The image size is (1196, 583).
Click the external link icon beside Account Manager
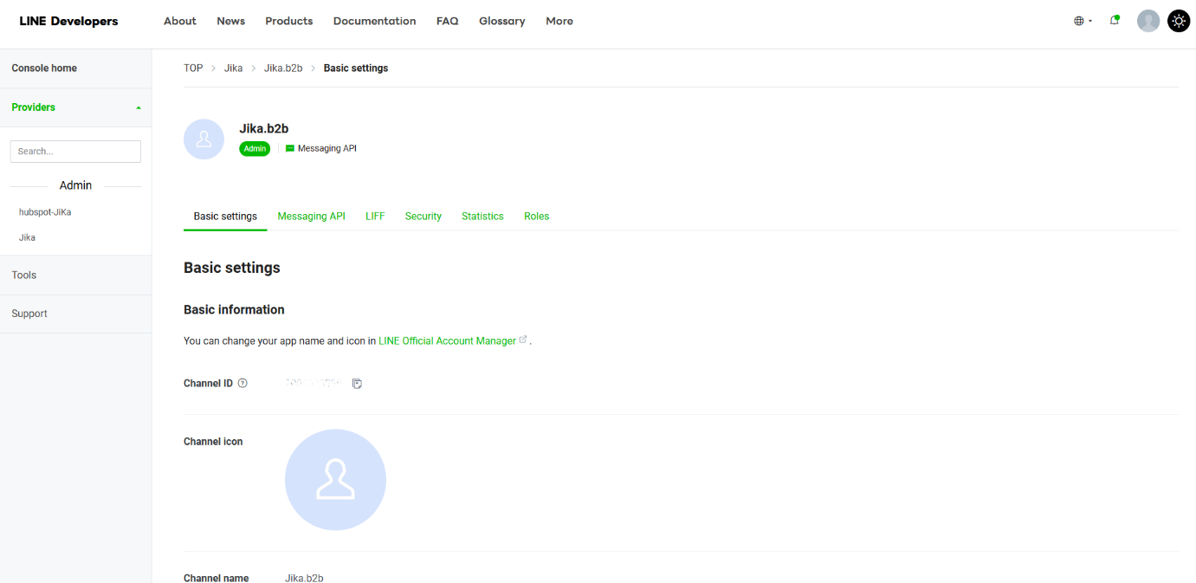[x=523, y=340]
